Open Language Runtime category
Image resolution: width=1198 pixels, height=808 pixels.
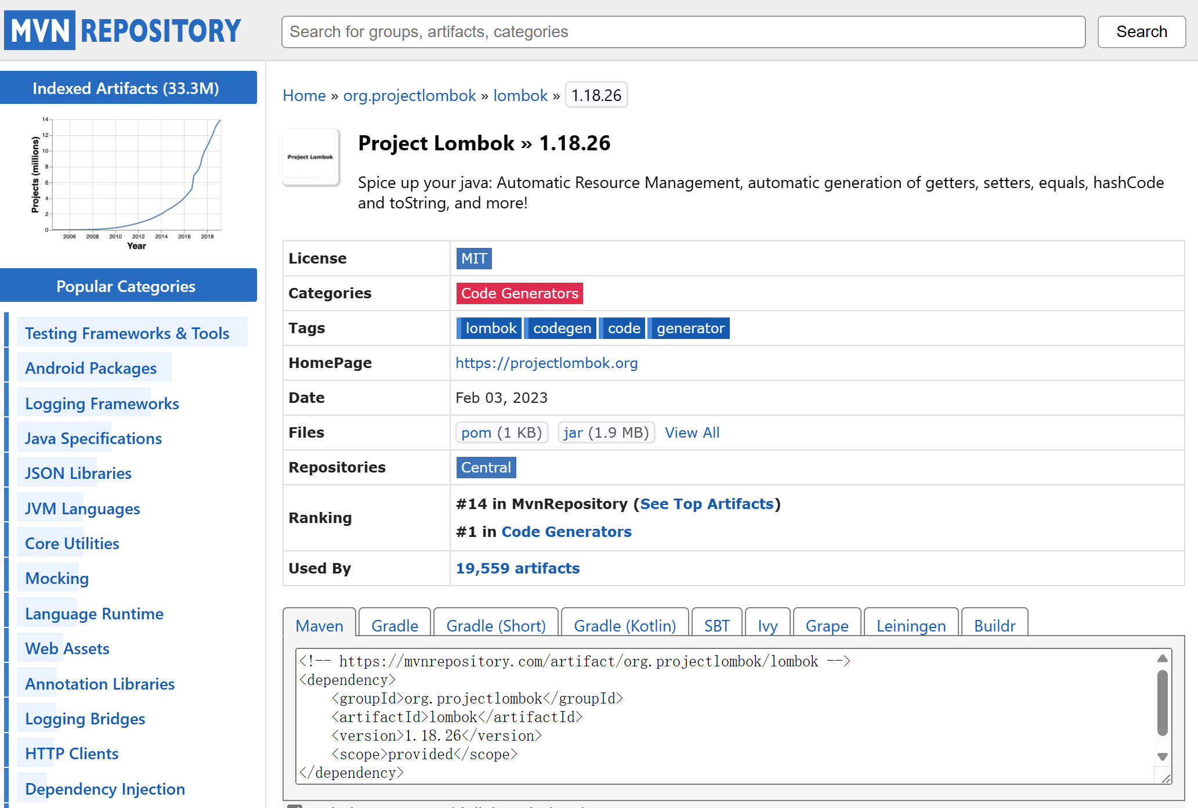pyautogui.click(x=94, y=614)
